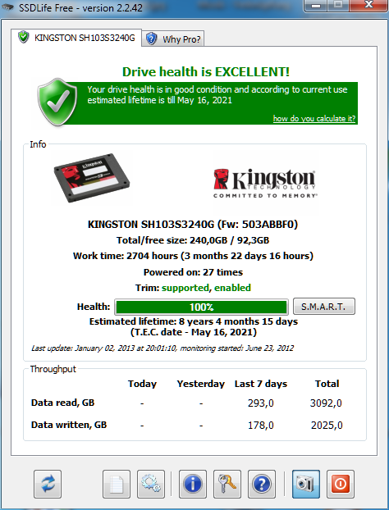Image resolution: width=389 pixels, height=510 pixels.
Task: Click the Kingston Technology logo
Action: coord(265,183)
